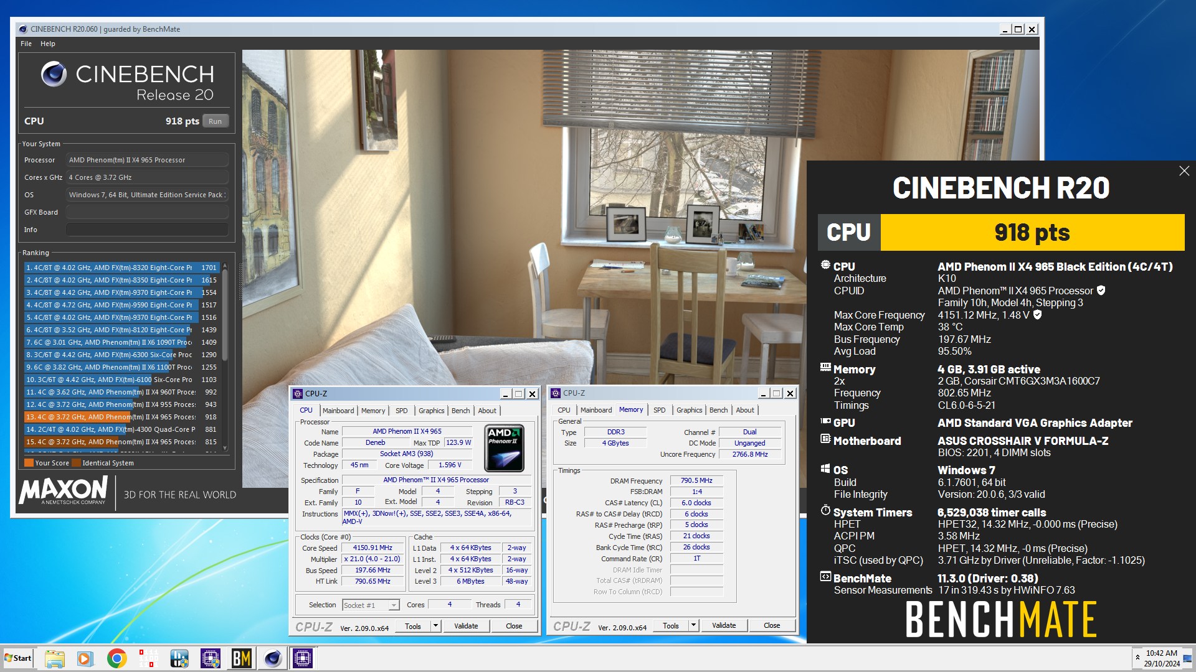This screenshot has height=672, width=1196.
Task: Click Tools button in Memory CPU-Z window
Action: pyautogui.click(x=671, y=626)
